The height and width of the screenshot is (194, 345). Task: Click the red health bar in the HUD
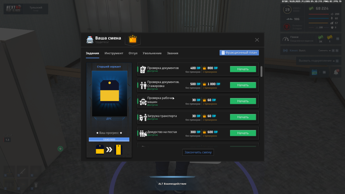click(318, 14)
